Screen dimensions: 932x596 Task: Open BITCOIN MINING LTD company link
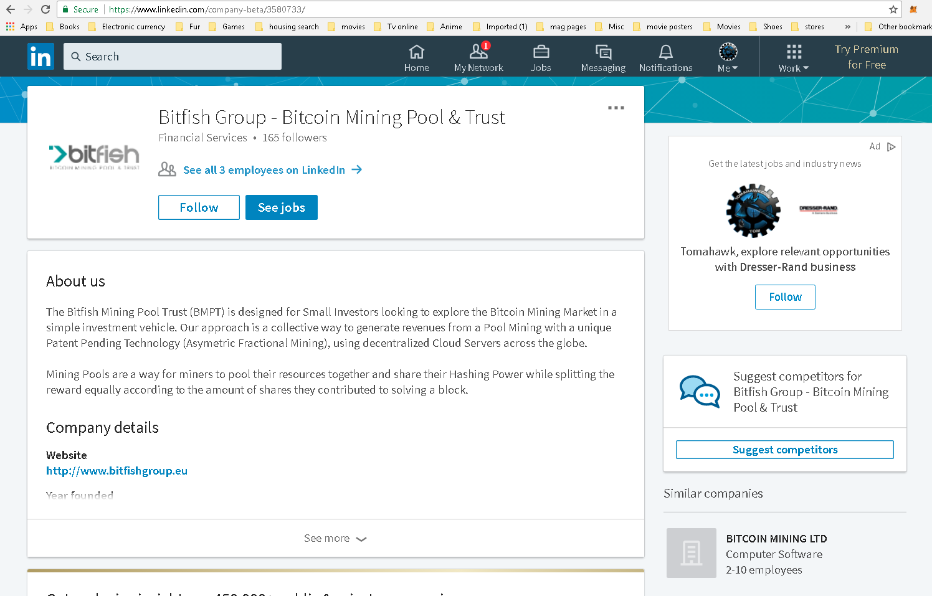coord(776,539)
